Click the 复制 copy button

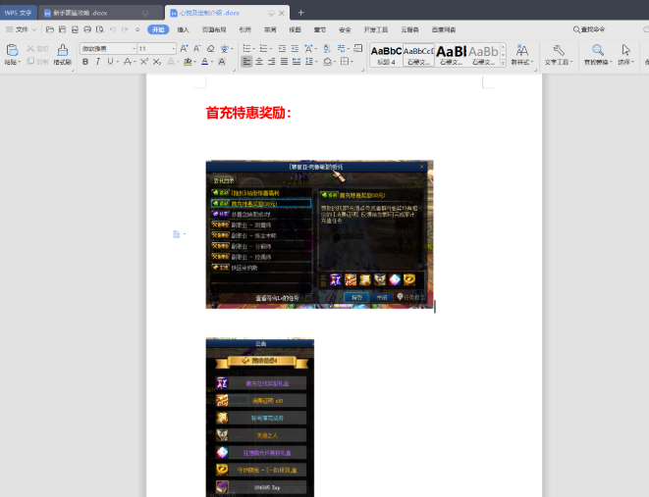coord(37,62)
